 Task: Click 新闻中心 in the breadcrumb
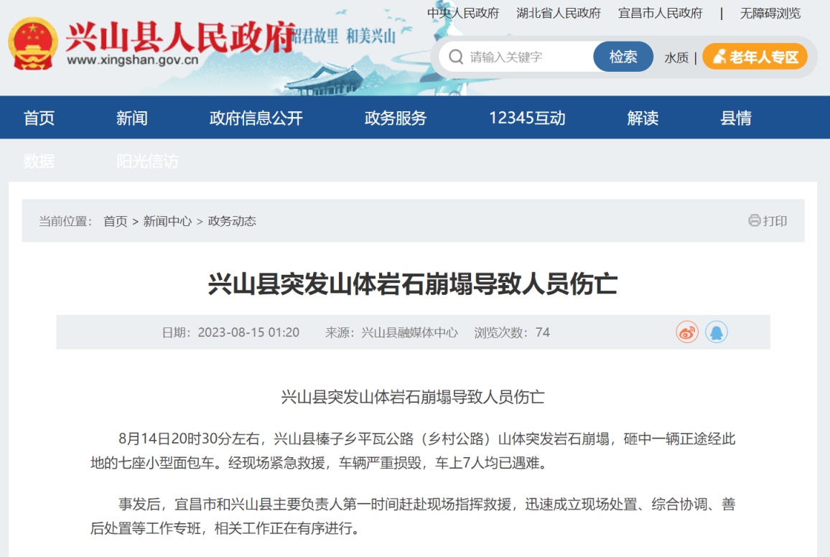coord(167,221)
